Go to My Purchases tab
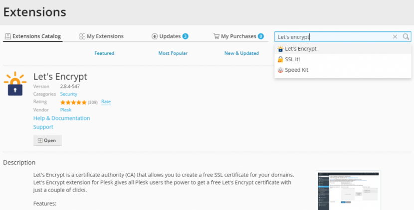Image resolution: width=414 pixels, height=210 pixels. (238, 36)
